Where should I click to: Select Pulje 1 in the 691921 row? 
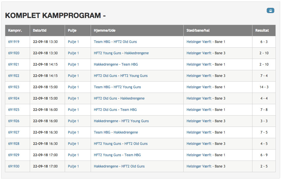coord(73,64)
